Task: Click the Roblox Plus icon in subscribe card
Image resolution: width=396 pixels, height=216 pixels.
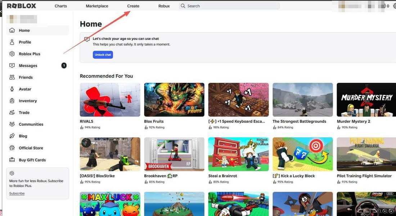Action: [12, 173]
